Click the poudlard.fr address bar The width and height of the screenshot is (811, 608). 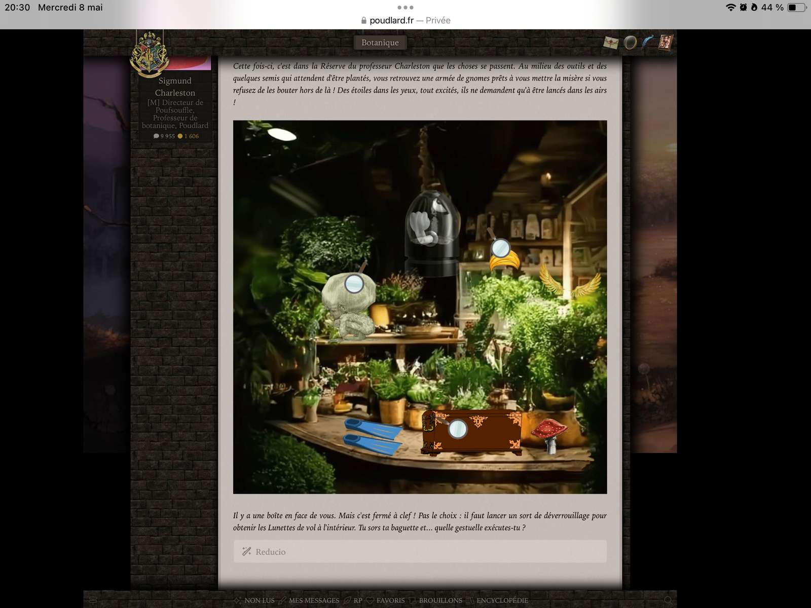tap(405, 20)
